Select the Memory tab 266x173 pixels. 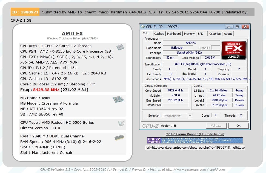(x=189, y=34)
